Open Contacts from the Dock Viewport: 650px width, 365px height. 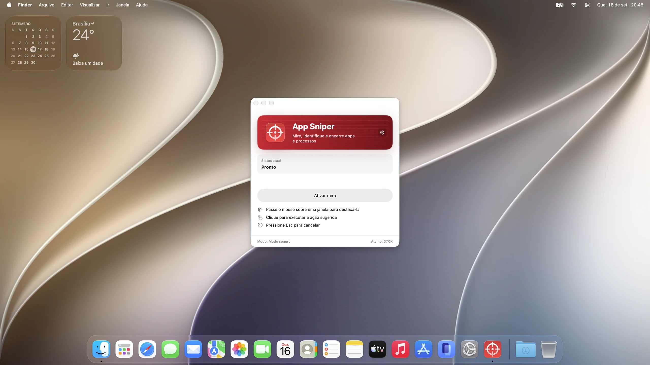pyautogui.click(x=308, y=349)
